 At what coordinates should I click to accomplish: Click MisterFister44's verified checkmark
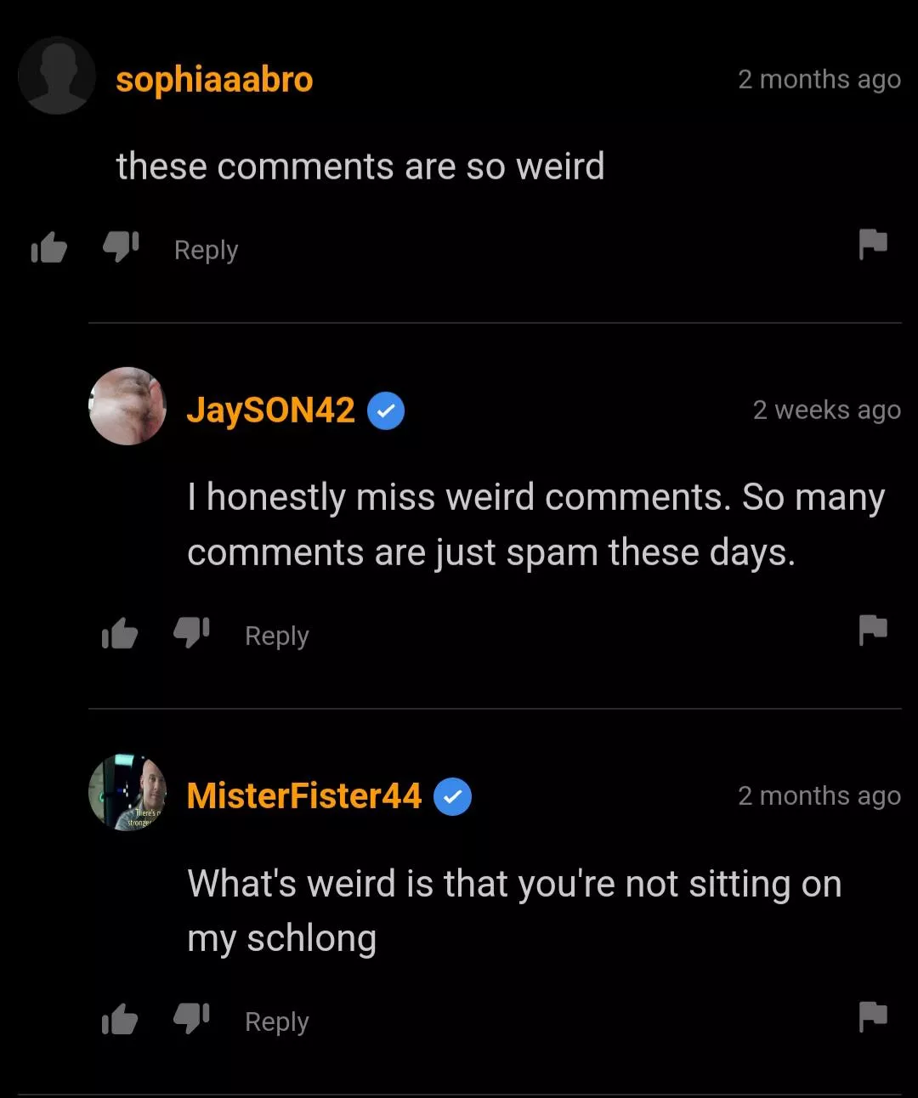point(454,796)
